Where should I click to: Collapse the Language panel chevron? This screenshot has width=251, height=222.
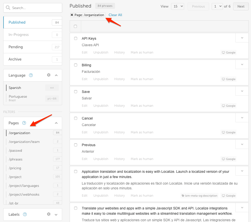click(56, 75)
